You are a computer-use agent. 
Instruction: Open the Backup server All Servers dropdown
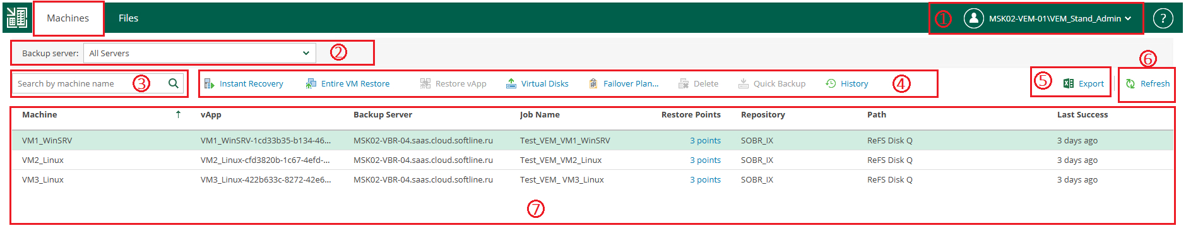pos(199,53)
